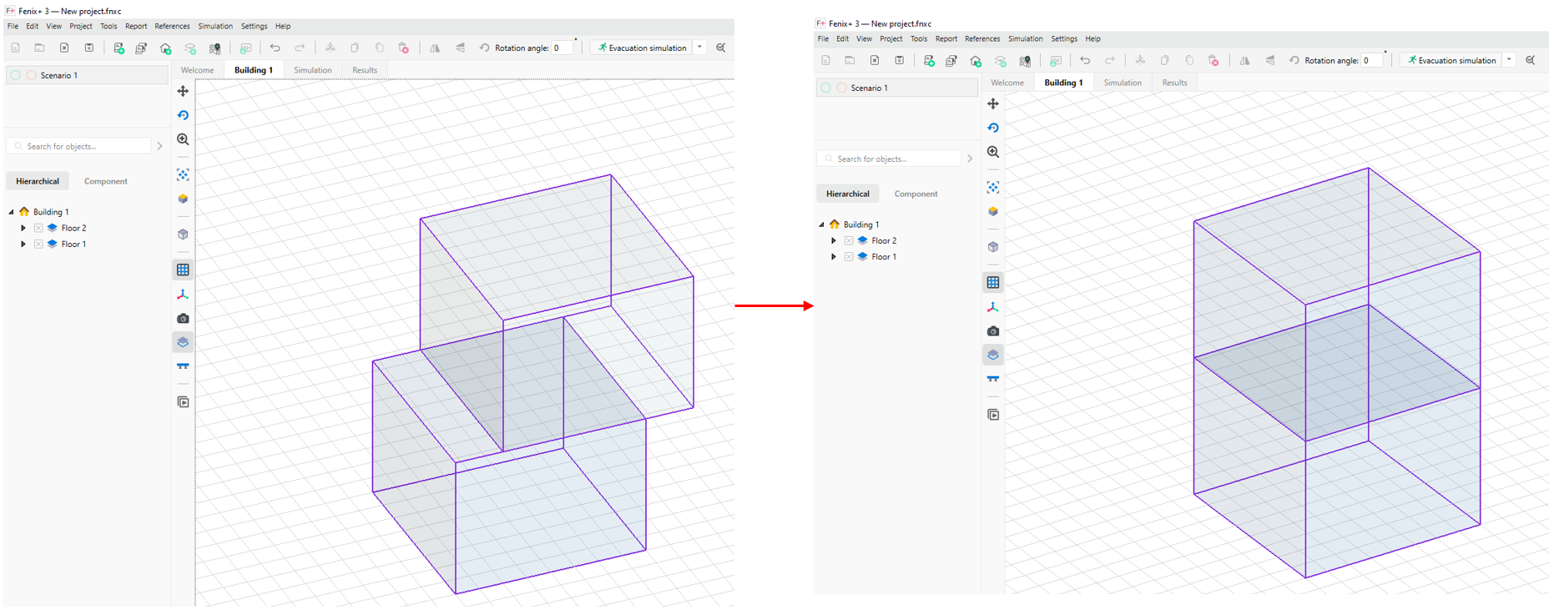This screenshot has height=615, width=1559.
Task: Click Evacuation simulation button in left window
Action: coord(641,48)
